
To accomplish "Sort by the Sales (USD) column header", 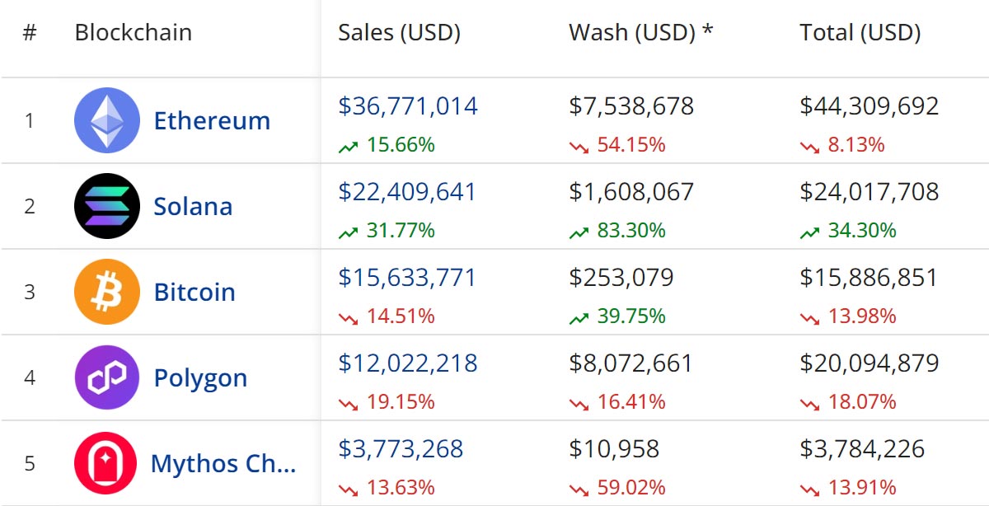I will click(399, 33).
